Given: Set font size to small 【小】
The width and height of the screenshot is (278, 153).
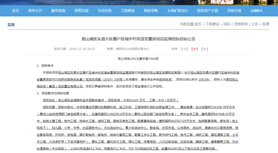Looking at the screenshot, I should click(184, 49).
